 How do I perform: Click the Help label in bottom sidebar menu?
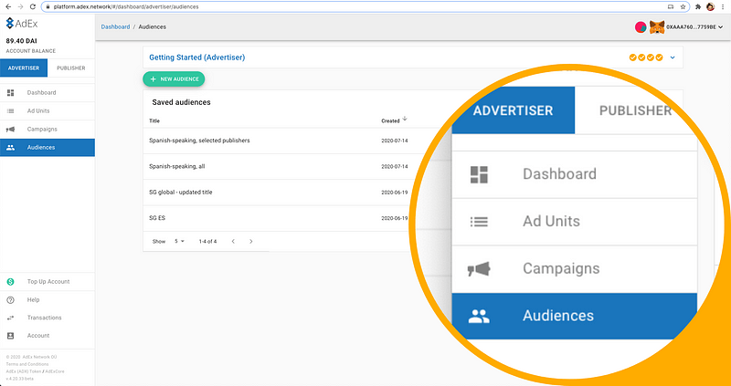(33, 300)
